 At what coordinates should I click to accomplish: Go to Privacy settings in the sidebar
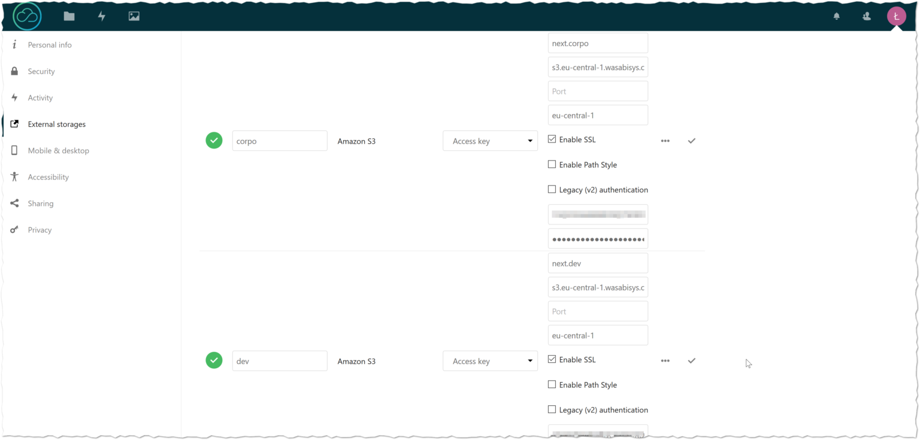click(40, 229)
